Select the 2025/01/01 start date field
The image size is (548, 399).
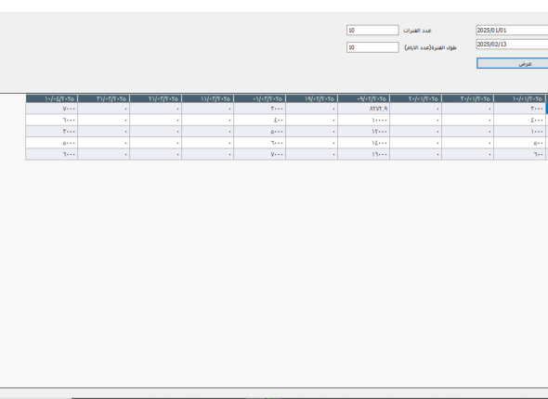click(512, 30)
